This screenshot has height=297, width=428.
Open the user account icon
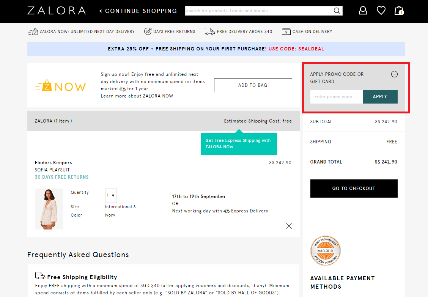(363, 11)
